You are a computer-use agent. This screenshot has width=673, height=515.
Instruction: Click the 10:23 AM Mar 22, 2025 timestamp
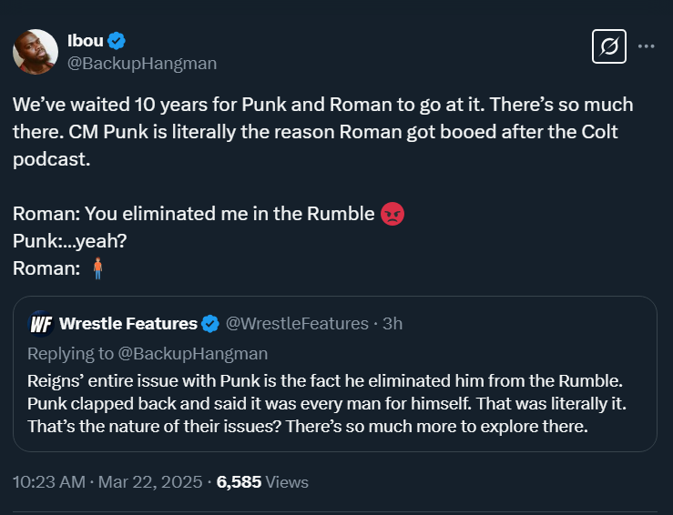pyautogui.click(x=109, y=482)
